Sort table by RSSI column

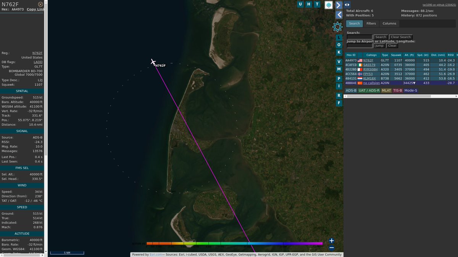click(x=451, y=55)
